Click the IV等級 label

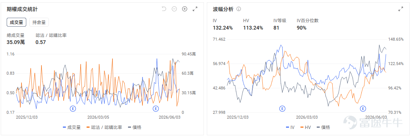pyautogui.click(x=280, y=21)
